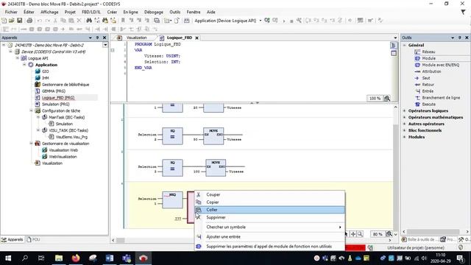The width and height of the screenshot is (471, 265).
Task: Open the Fichier menu
Action: (x=11, y=12)
